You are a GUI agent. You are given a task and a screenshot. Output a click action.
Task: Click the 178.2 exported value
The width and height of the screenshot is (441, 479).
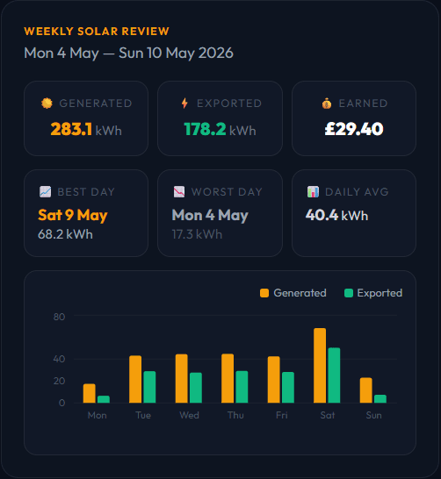click(205, 129)
